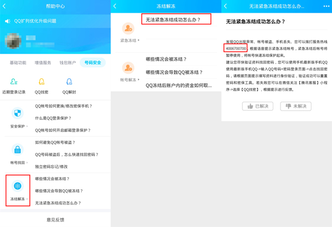The image size is (332, 227).
Task: Open 哪些情况会导致QQ被冻结 on 冻结解冻 screen
Action: coord(174,72)
